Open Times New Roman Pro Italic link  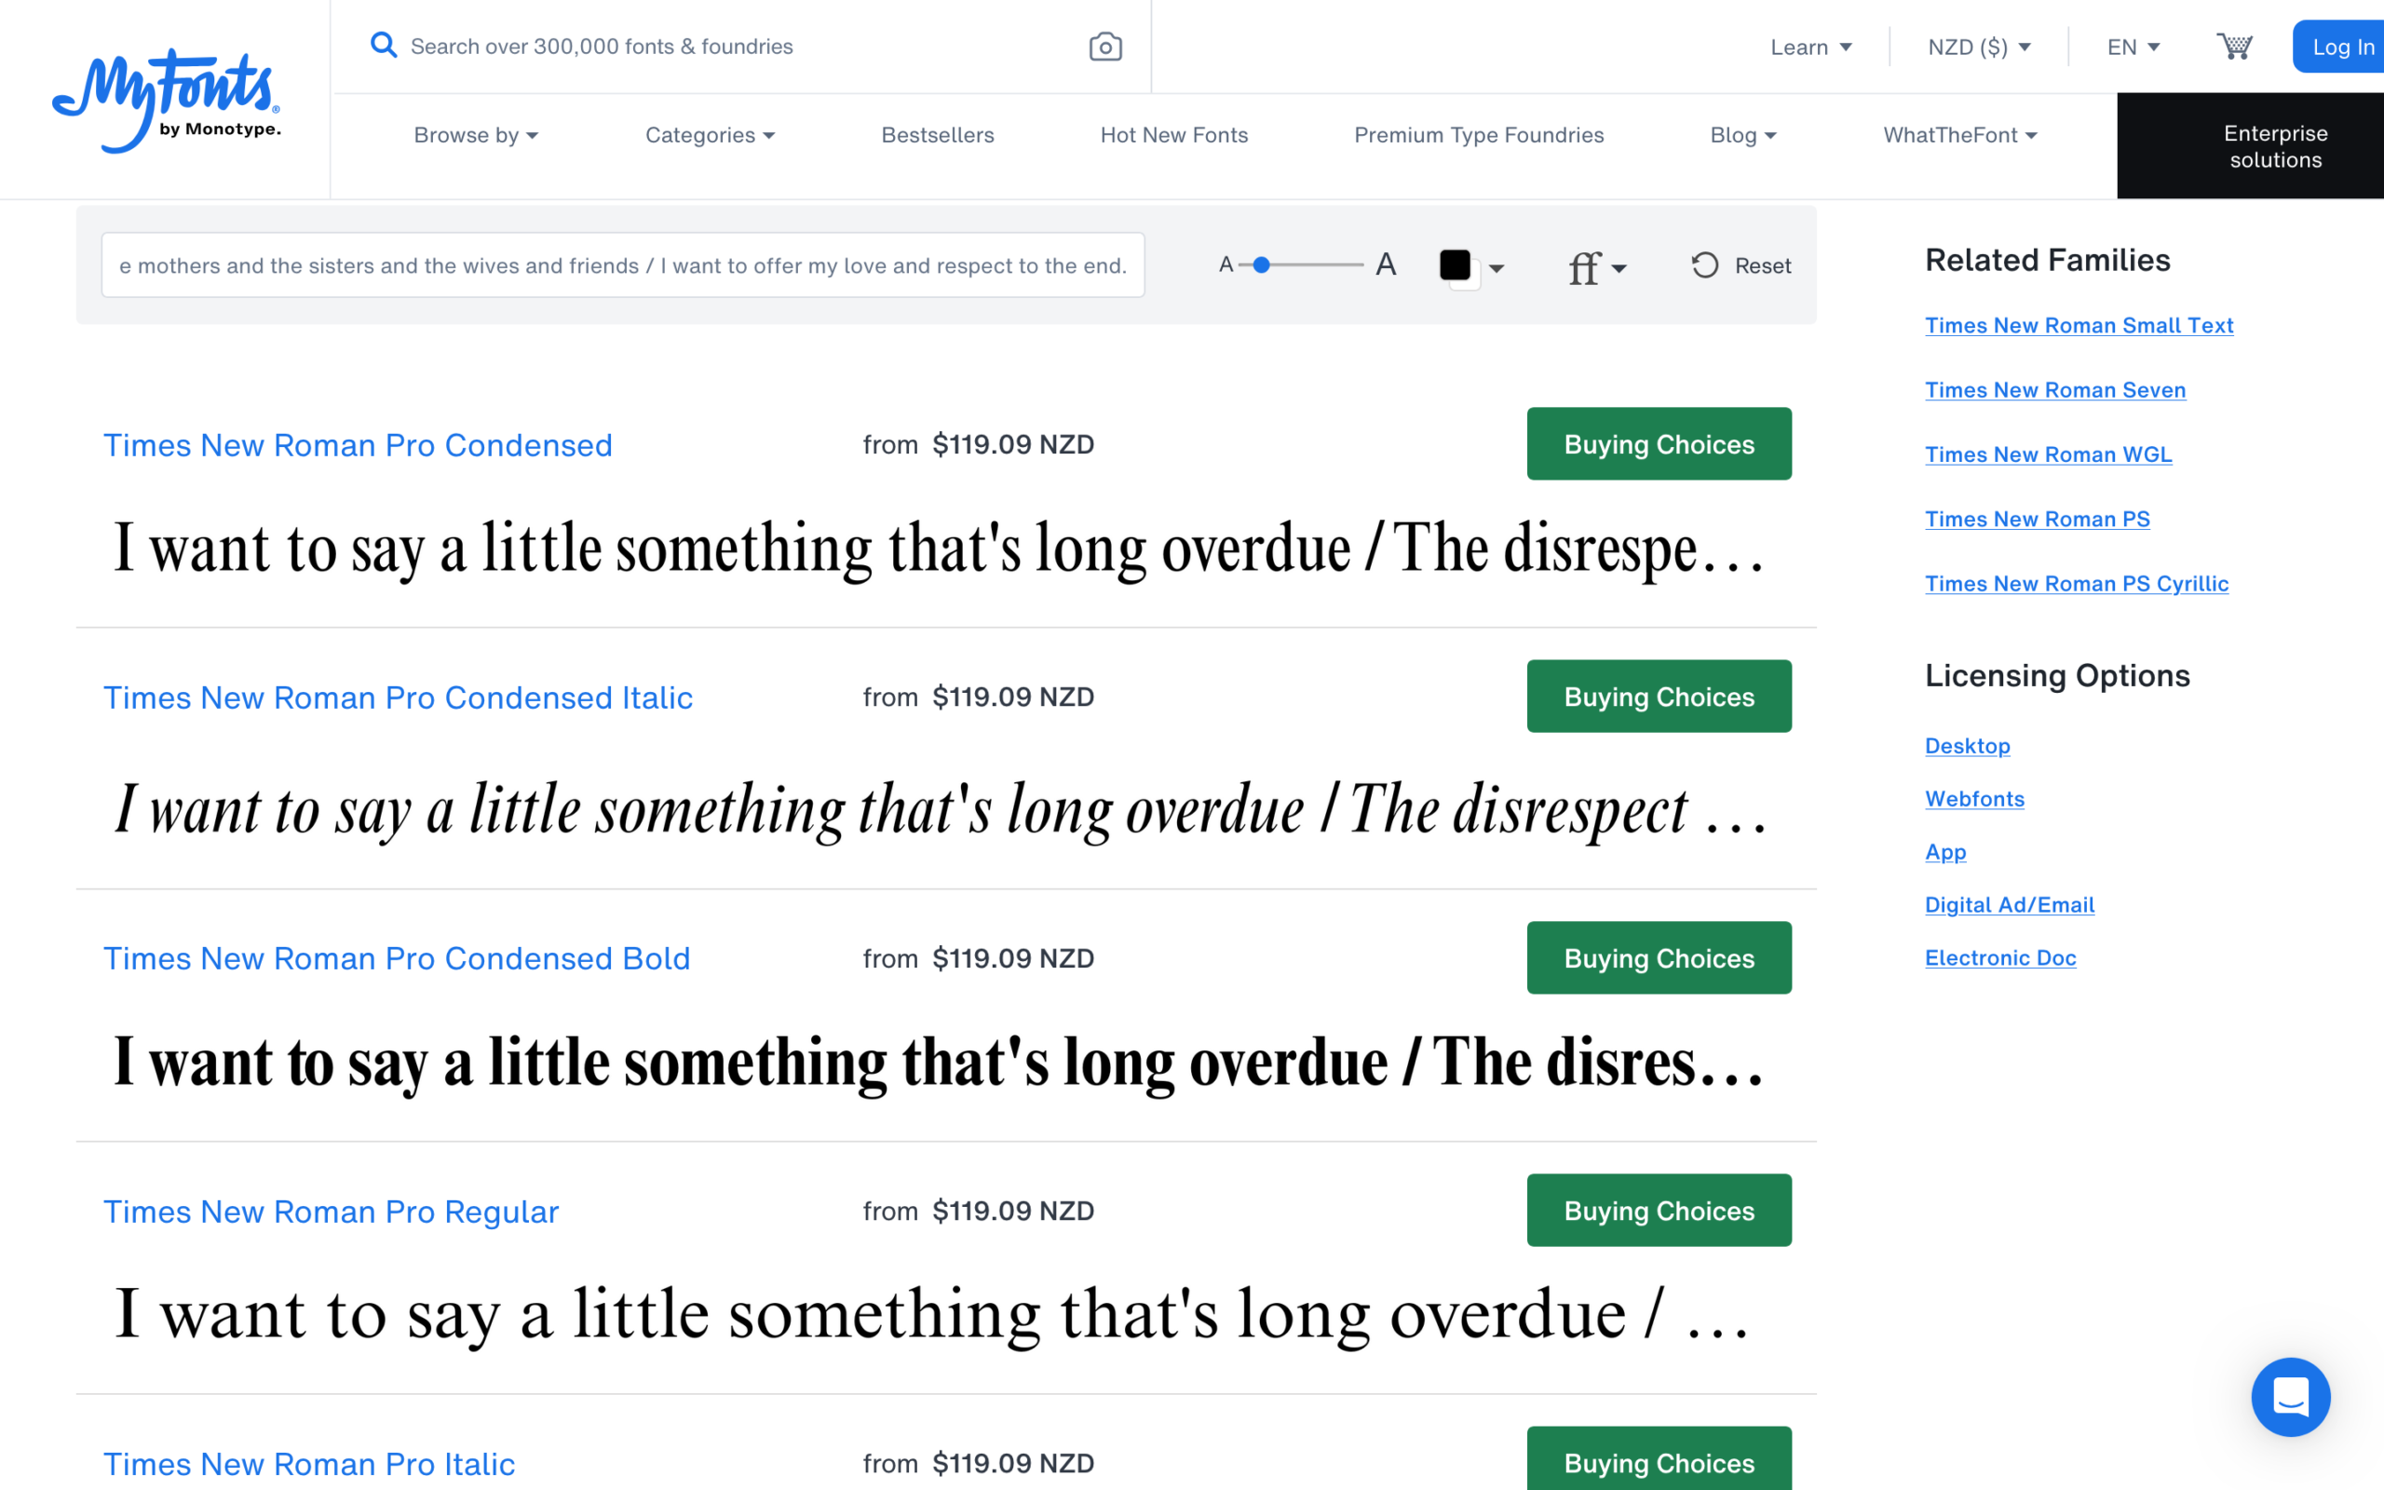point(309,1464)
